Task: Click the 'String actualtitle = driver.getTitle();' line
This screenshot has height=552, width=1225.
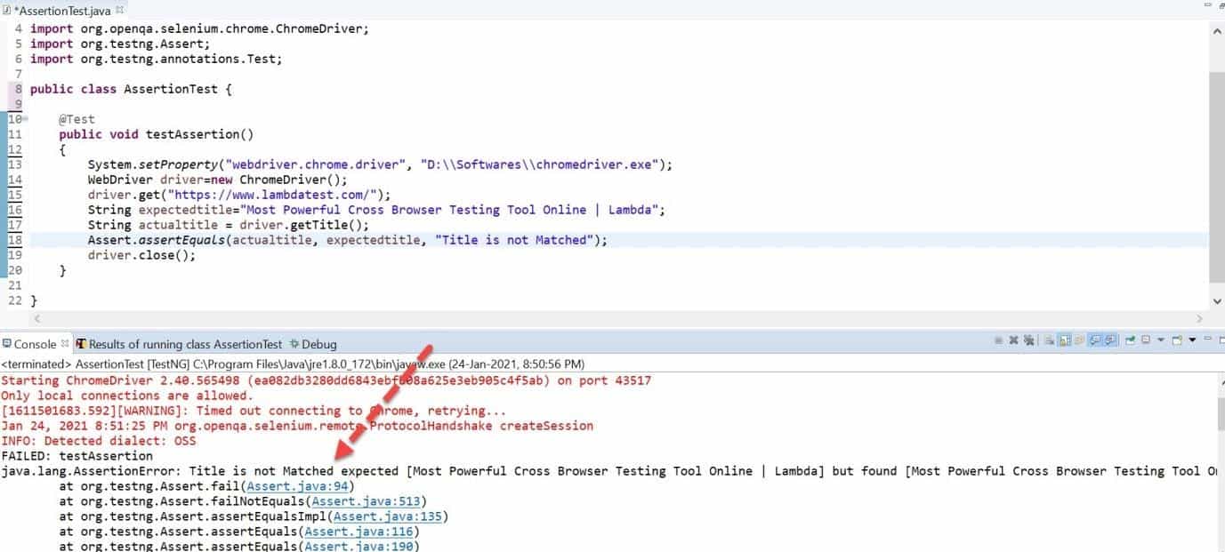Action: point(228,225)
